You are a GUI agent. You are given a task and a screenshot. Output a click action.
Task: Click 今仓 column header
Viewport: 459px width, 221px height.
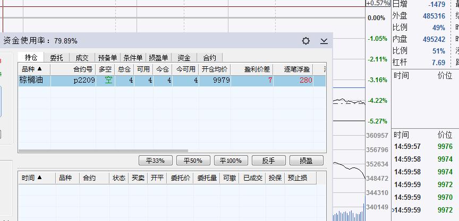tap(163, 69)
